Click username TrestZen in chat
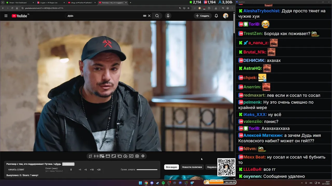 [x=253, y=34]
